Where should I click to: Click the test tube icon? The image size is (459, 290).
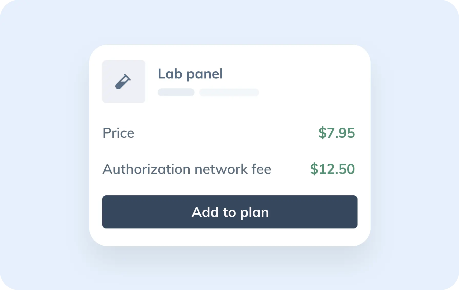pos(123,82)
